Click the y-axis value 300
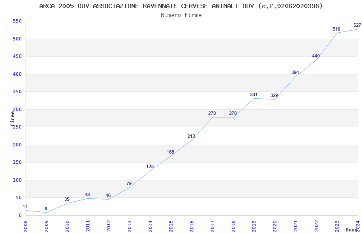This screenshot has height=234, width=362. 17,109
